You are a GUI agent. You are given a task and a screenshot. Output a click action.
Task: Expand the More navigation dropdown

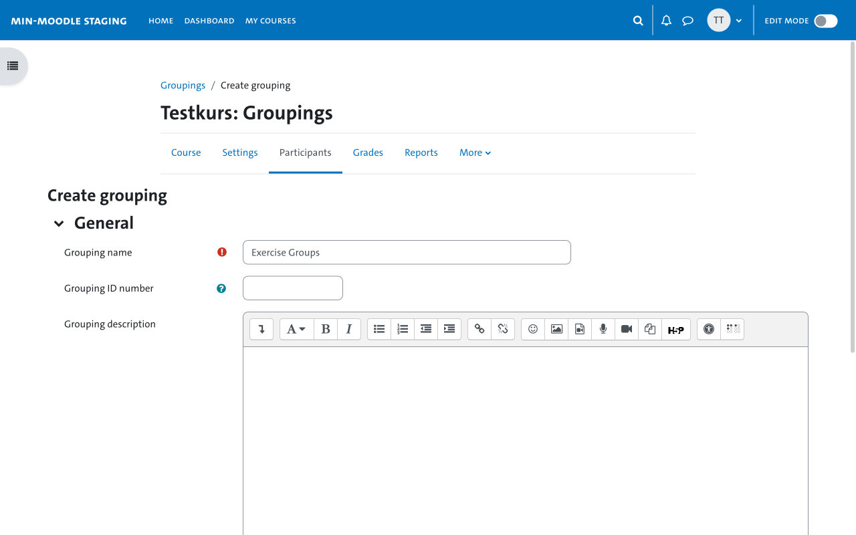(475, 152)
